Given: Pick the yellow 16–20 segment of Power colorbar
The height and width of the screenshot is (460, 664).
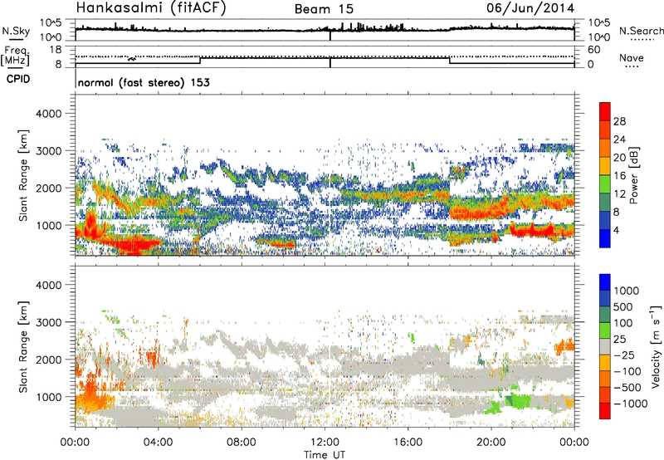Looking at the screenshot, I should (x=605, y=166).
